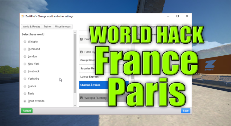Collapse the Paris Cycling routes section

(81, 52)
